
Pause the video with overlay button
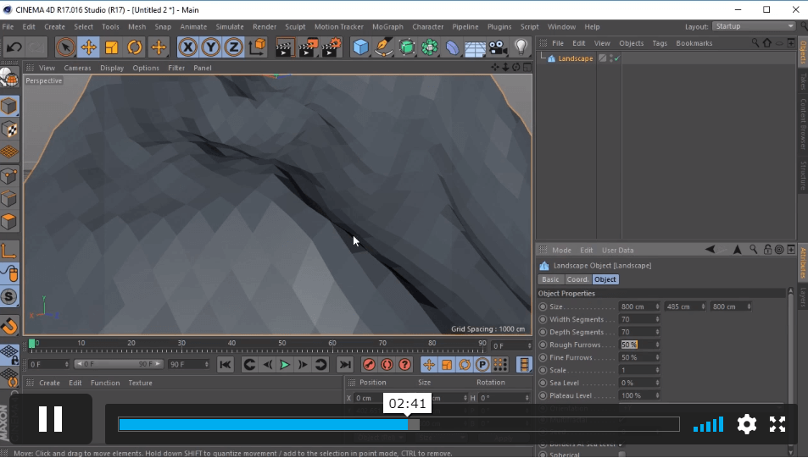click(50, 419)
